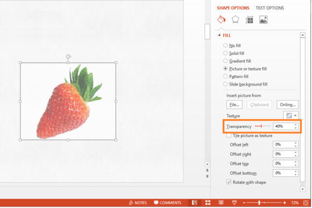312x208 pixels.
Task: Click the Offset right value field
Action: 283,154
